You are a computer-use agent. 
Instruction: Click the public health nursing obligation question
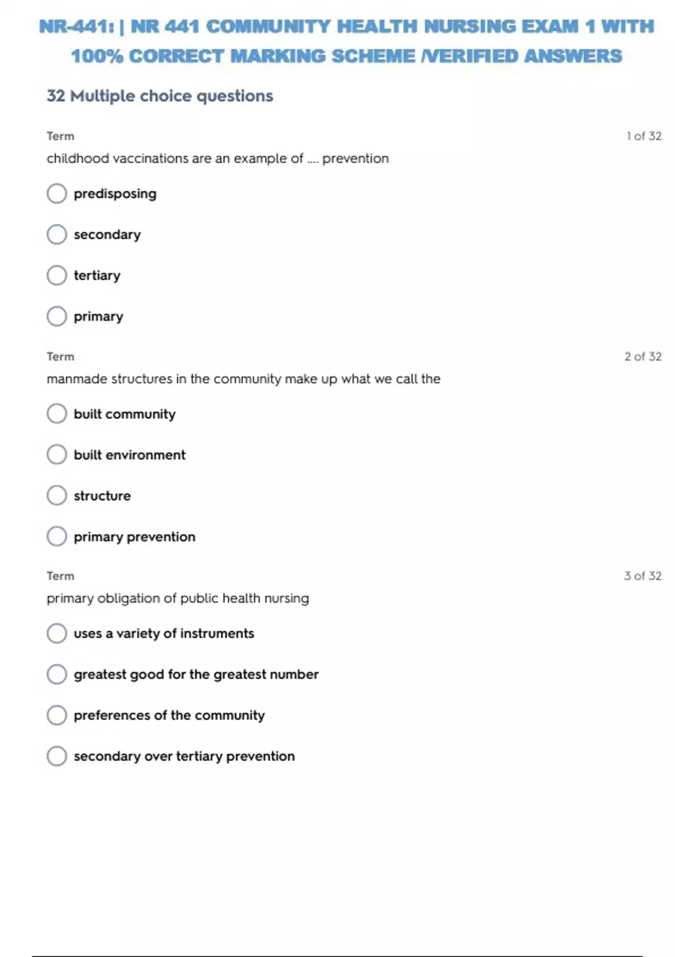point(178,598)
